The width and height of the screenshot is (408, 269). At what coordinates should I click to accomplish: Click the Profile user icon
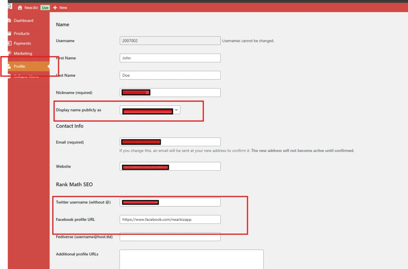tap(9, 66)
